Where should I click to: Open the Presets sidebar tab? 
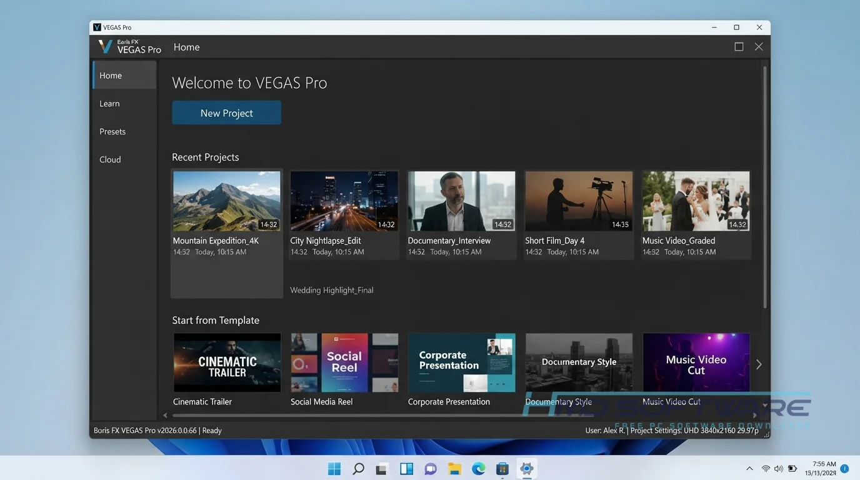124,132
